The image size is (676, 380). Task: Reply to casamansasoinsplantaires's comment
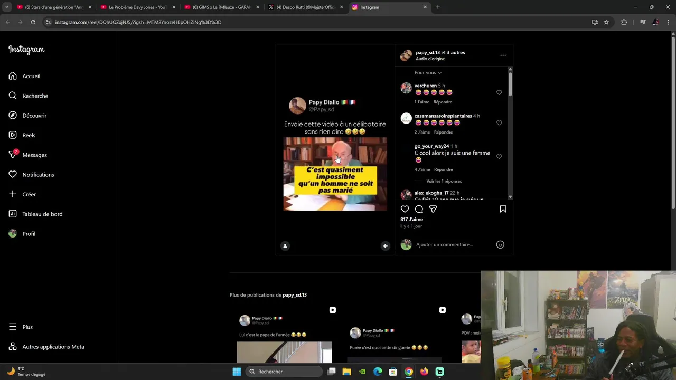[443, 132]
